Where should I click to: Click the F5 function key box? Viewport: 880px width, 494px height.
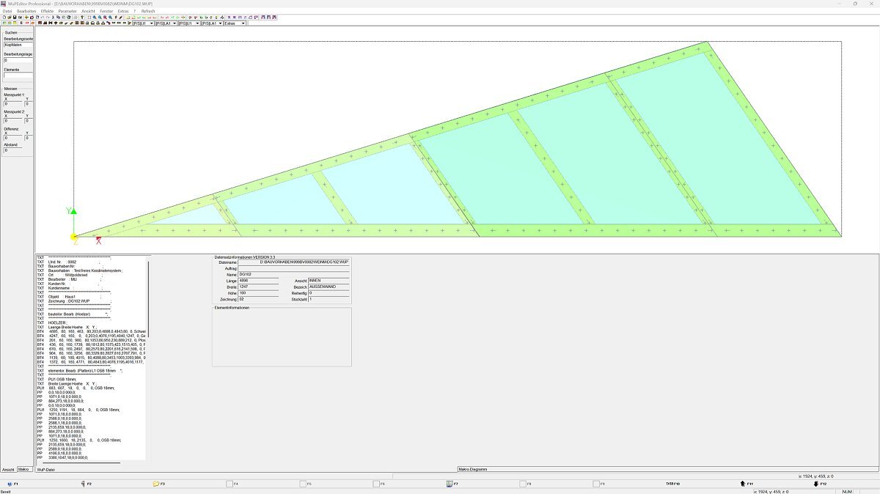pos(303,484)
